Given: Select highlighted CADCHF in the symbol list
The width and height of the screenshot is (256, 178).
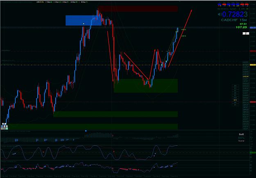Looking at the screenshot, I should pos(245,76).
